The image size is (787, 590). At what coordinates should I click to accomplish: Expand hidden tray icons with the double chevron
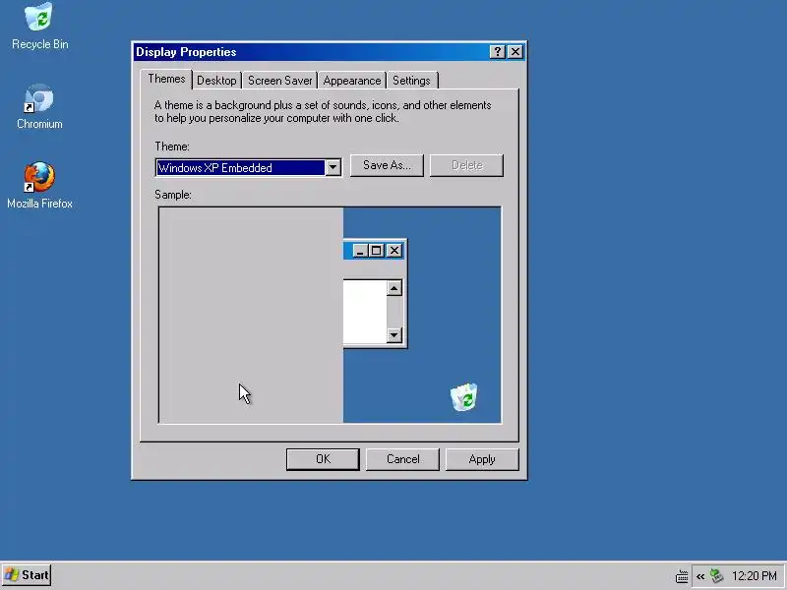(x=700, y=576)
